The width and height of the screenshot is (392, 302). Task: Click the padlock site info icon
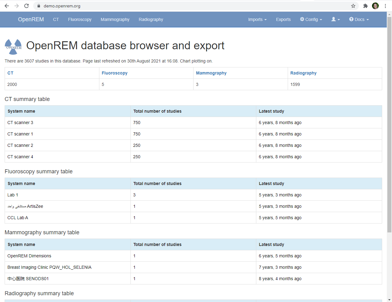39,6
